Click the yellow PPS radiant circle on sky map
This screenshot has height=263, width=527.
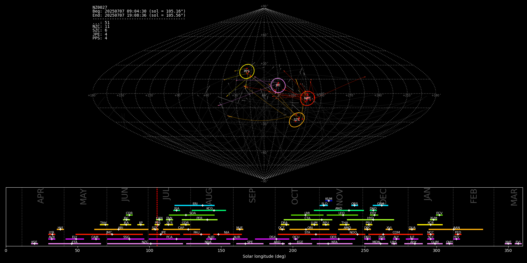[247, 71]
